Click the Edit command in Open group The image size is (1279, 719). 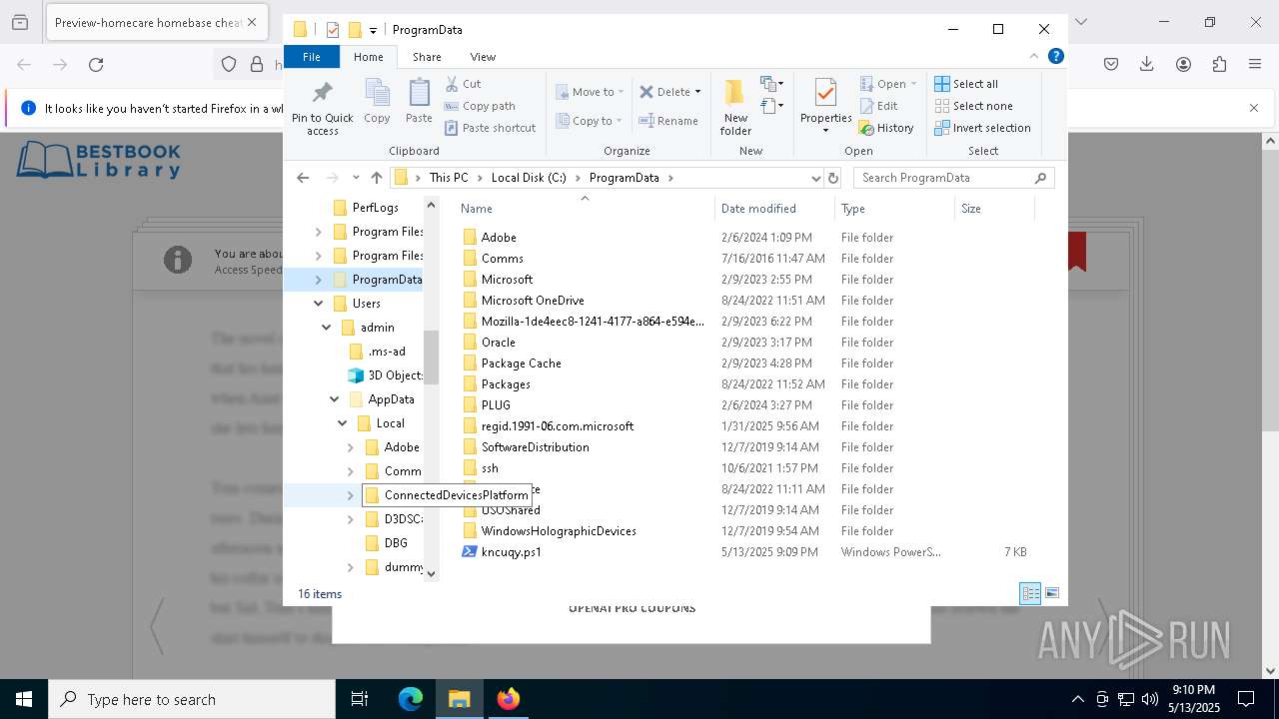pos(877,106)
